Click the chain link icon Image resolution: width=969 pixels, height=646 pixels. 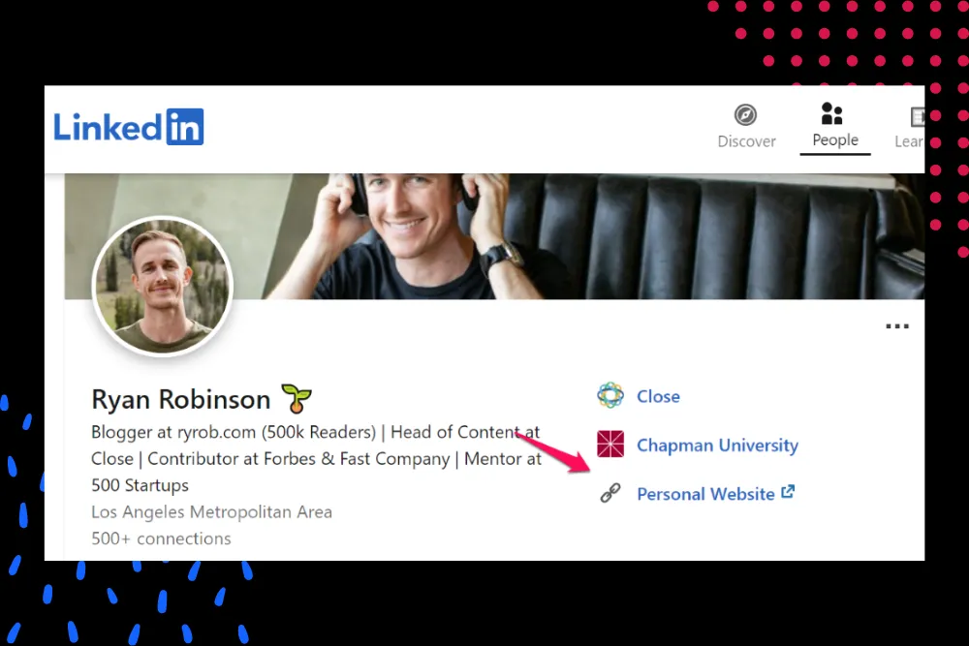tap(610, 493)
